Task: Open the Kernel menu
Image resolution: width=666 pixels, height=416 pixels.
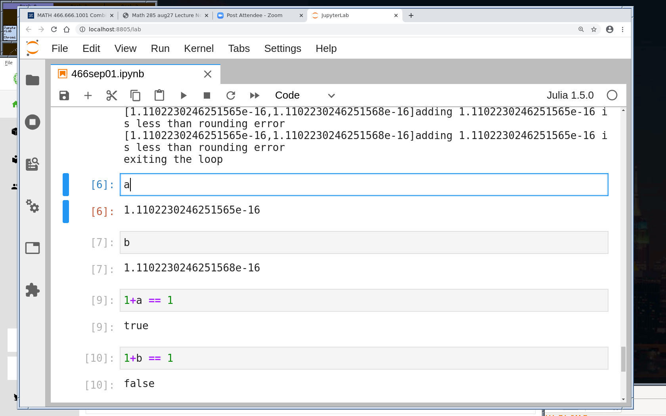Action: tap(199, 48)
